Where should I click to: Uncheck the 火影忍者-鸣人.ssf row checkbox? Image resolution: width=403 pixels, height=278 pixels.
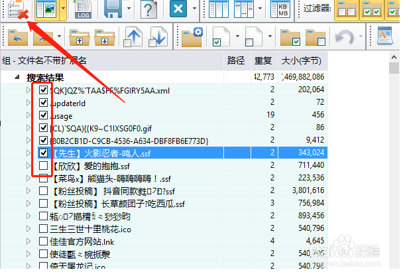[44, 153]
